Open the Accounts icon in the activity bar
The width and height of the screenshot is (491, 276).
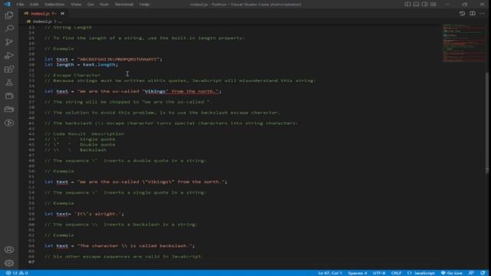click(x=9, y=249)
